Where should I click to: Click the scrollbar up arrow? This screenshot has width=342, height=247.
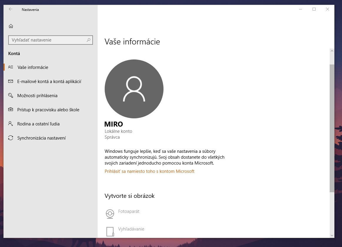[332, 51]
